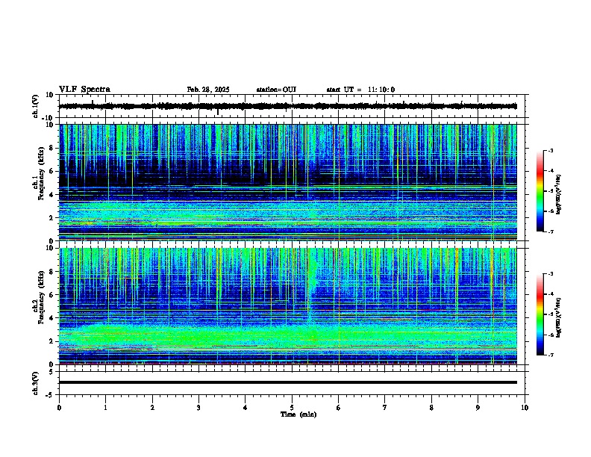Click time axis tick label '0'
The image size is (591, 457).
59,408
